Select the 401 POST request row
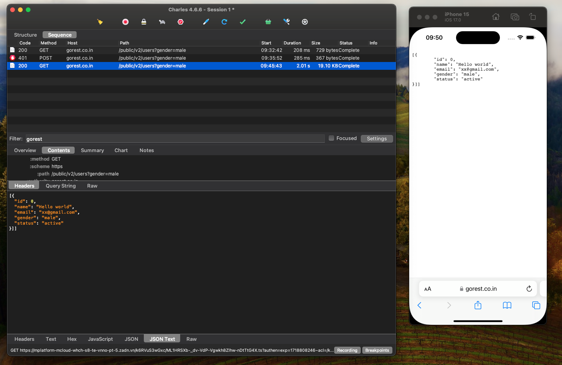Viewport: 562px width, 365px height. [156, 58]
